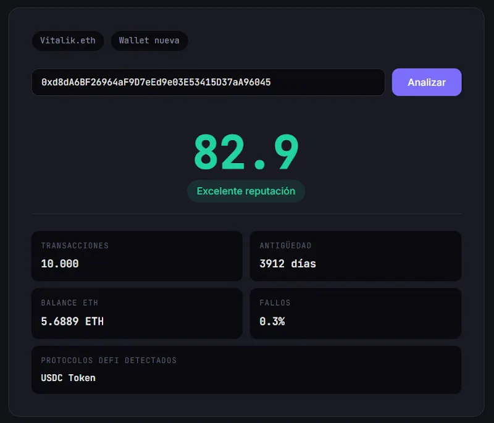The image size is (494, 423).
Task: Click the 0.3% failure rate value
Action: [x=272, y=321]
